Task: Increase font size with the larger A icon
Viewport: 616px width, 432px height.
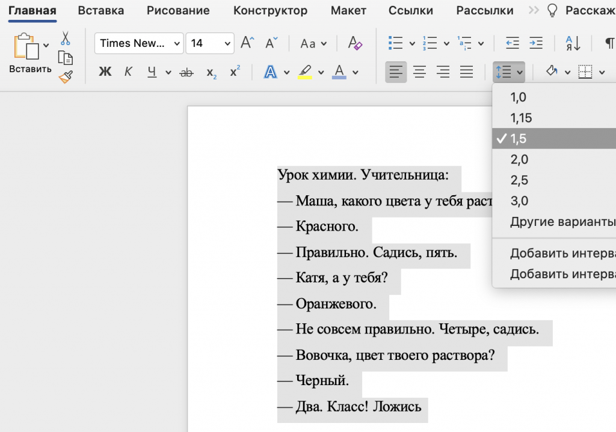Action: tap(247, 43)
